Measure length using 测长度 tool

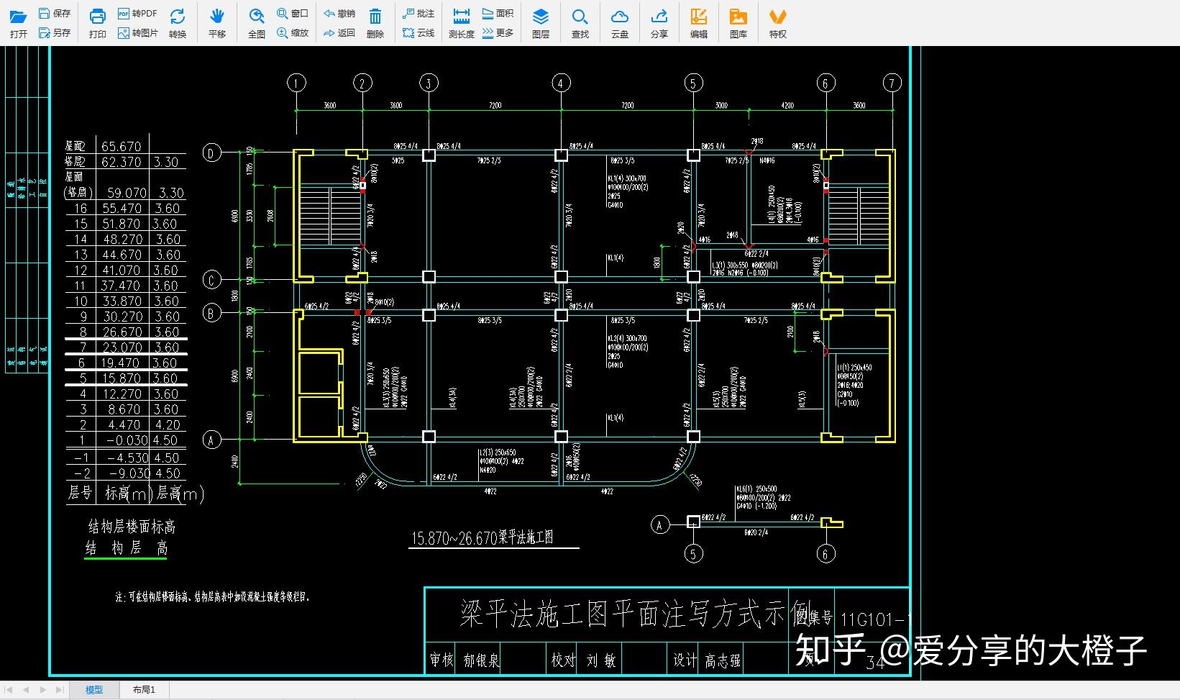pos(462,23)
